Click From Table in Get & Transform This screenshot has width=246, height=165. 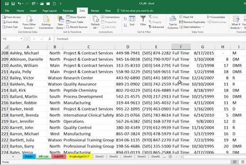point(75,22)
